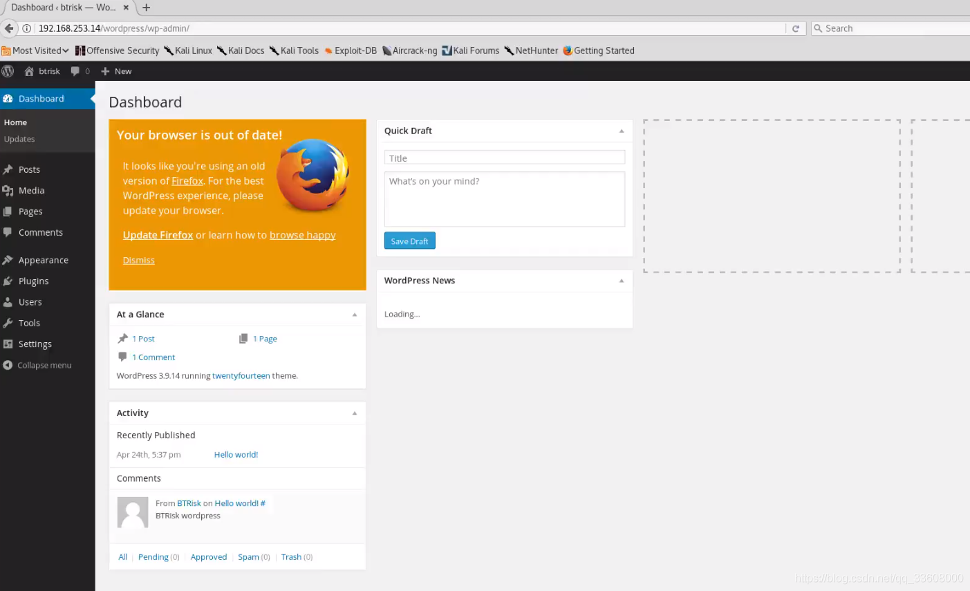Click the Tools wrench icon
This screenshot has width=970, height=591.
pos(8,323)
